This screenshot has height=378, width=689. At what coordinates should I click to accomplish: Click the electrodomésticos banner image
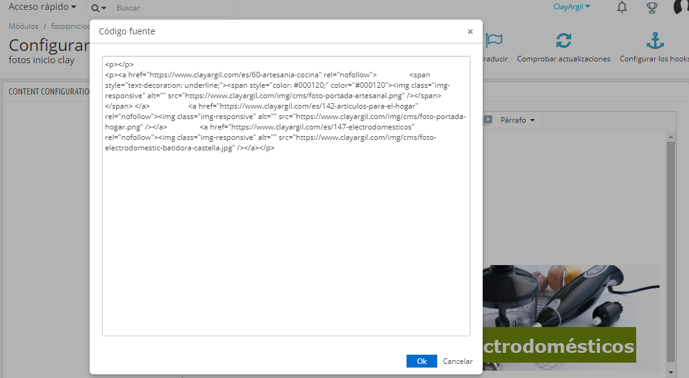click(x=571, y=317)
